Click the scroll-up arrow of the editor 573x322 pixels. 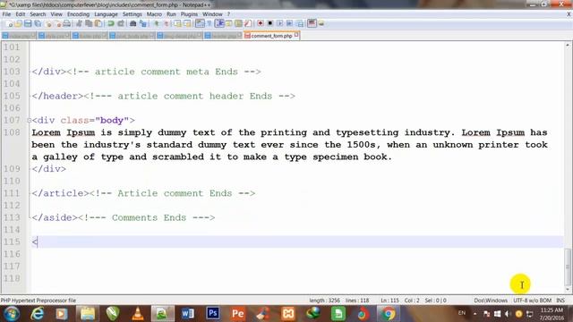tap(568, 46)
